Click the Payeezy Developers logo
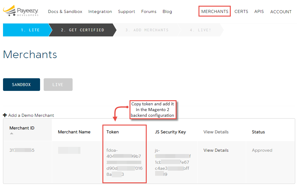This screenshot has width=297, height=186. pyautogui.click(x=21, y=11)
